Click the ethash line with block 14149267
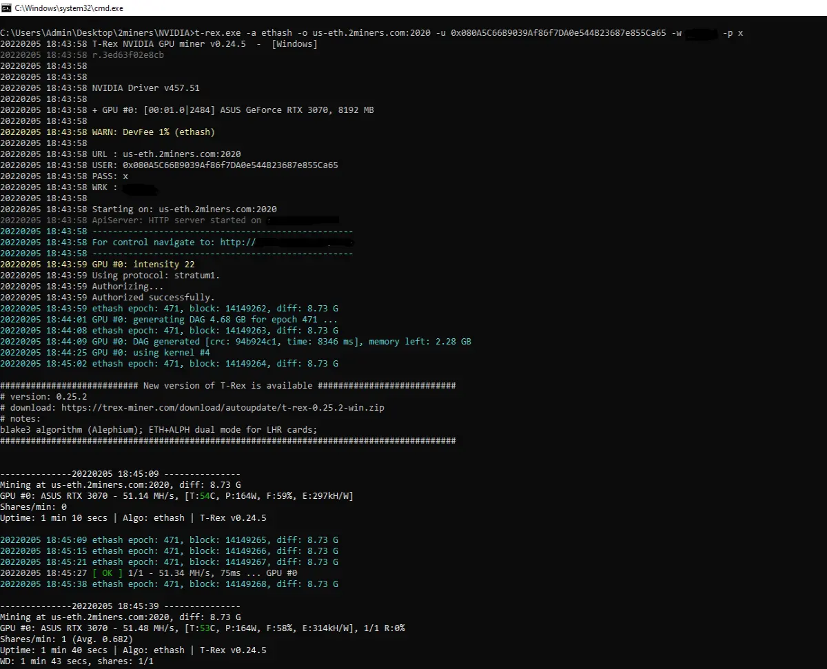This screenshot has width=827, height=669. tap(169, 562)
